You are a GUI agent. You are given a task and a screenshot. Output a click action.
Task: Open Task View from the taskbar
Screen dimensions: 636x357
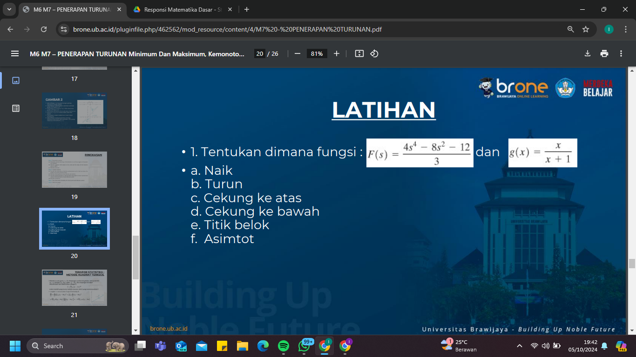point(140,346)
